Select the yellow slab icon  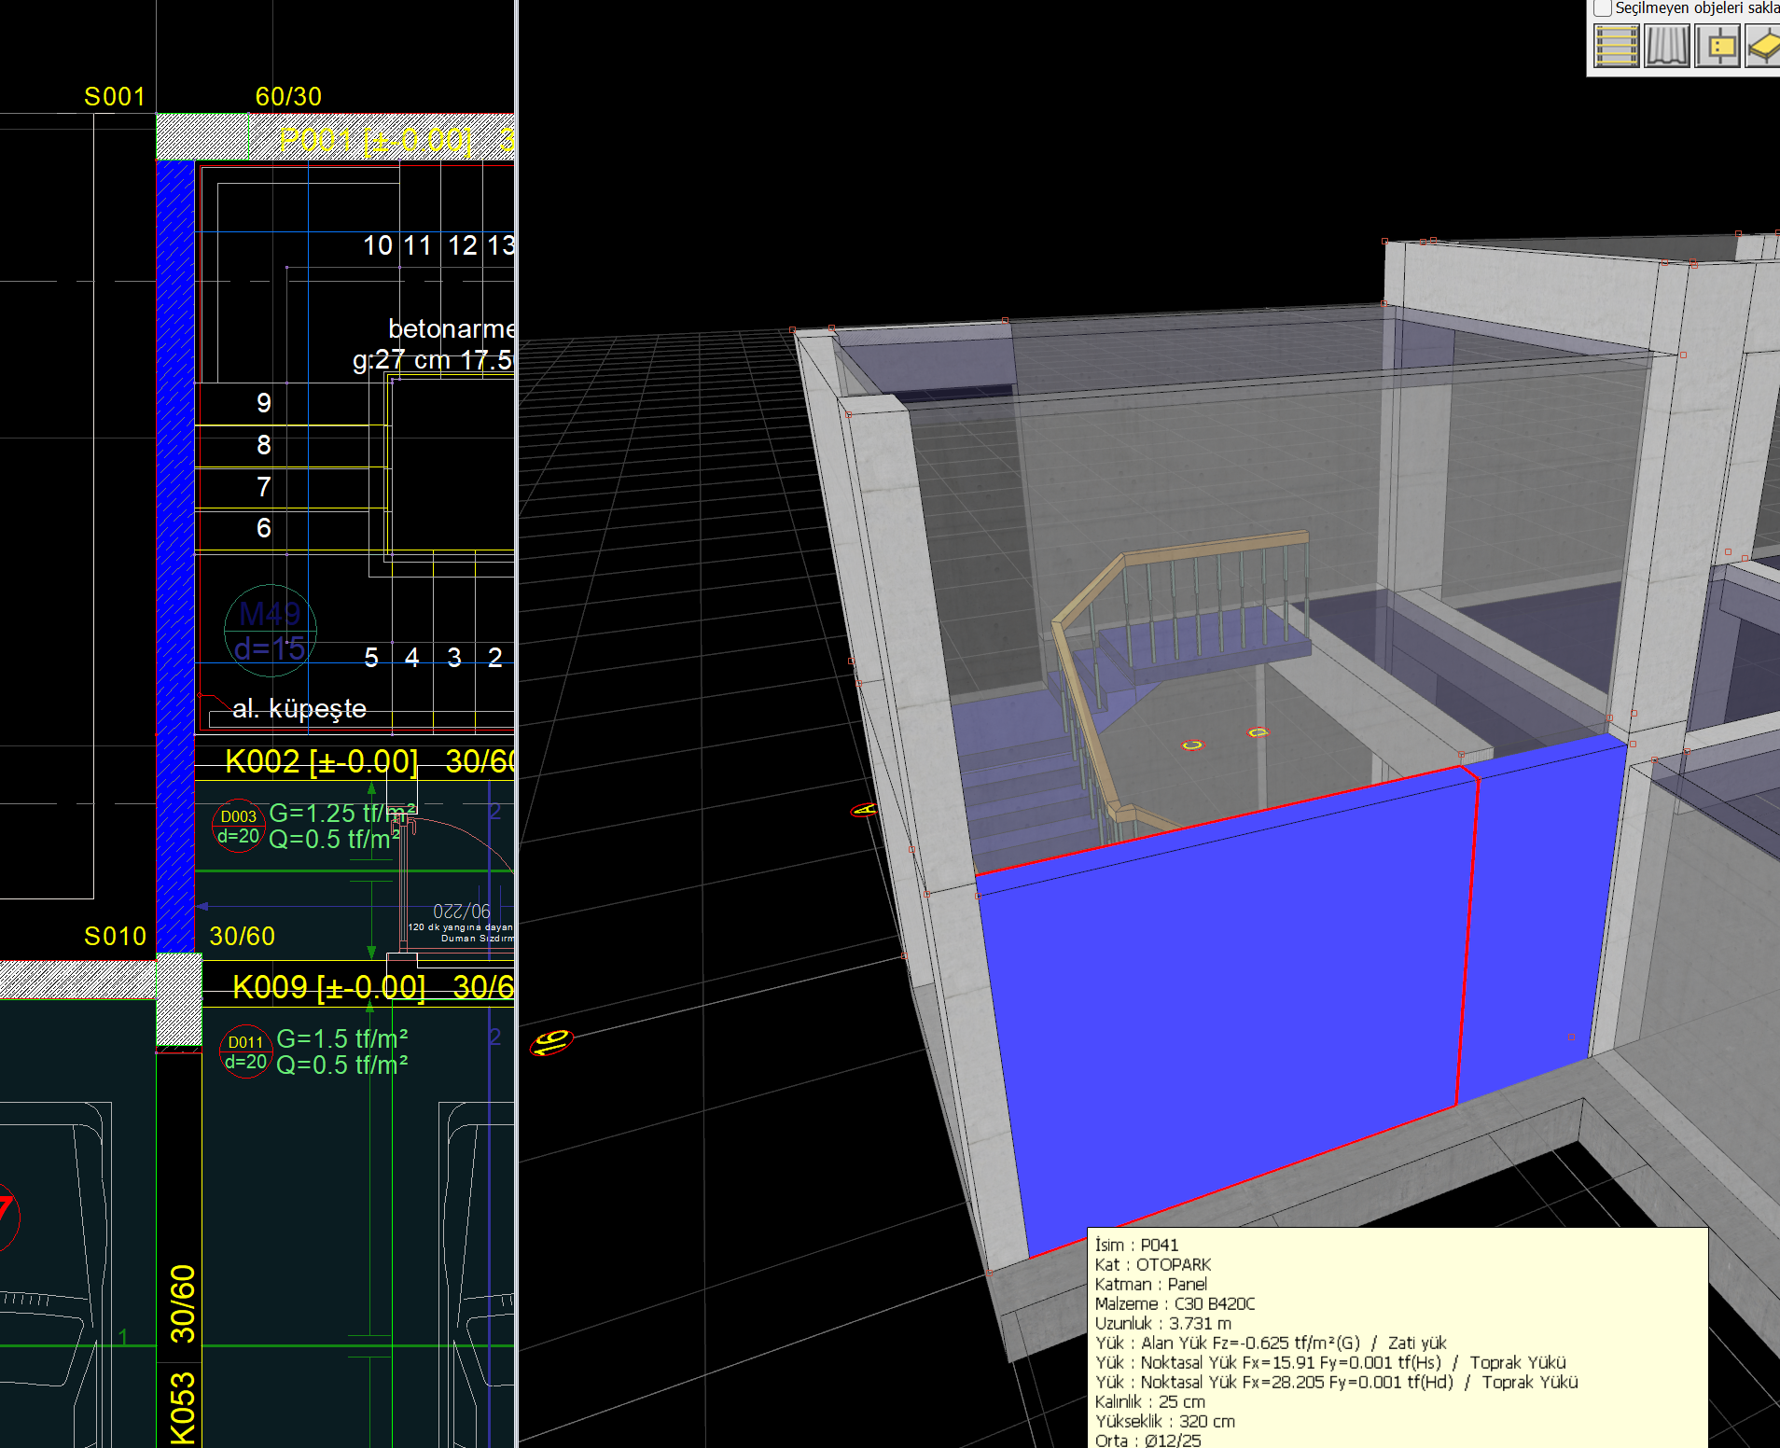(x=1762, y=46)
